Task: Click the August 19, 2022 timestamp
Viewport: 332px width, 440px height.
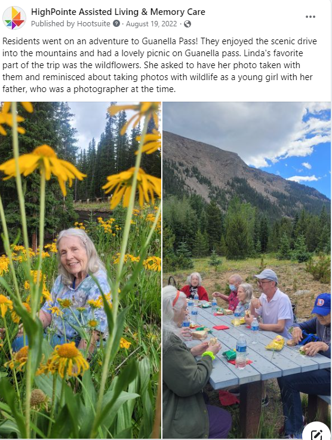Action: (x=151, y=24)
